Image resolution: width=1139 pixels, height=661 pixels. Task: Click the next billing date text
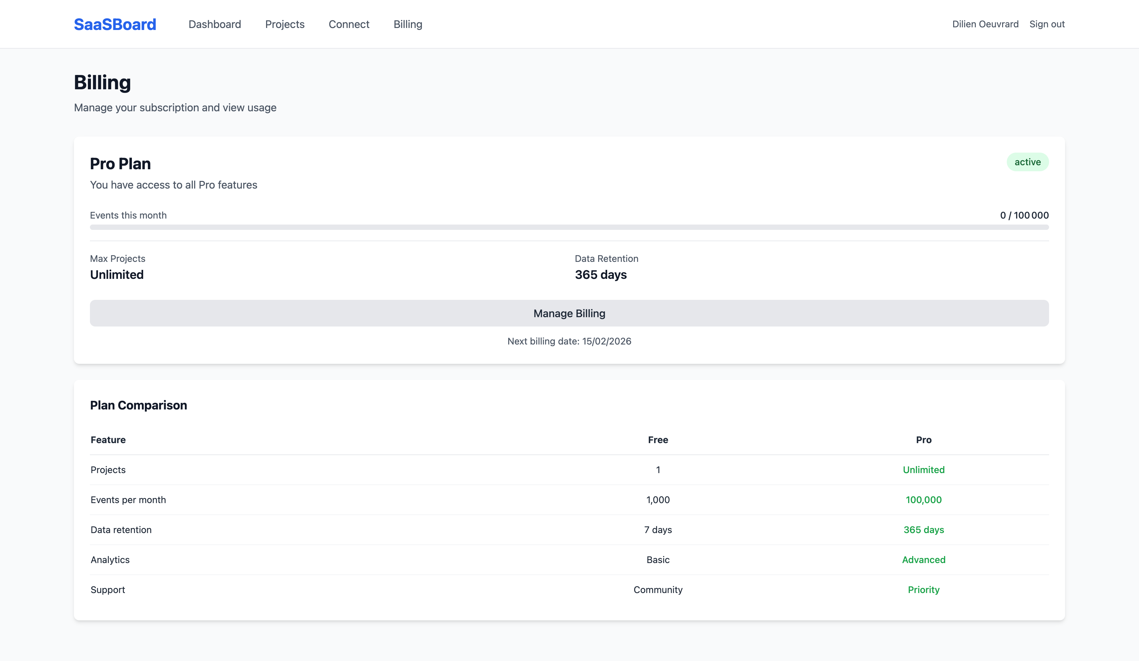tap(569, 341)
